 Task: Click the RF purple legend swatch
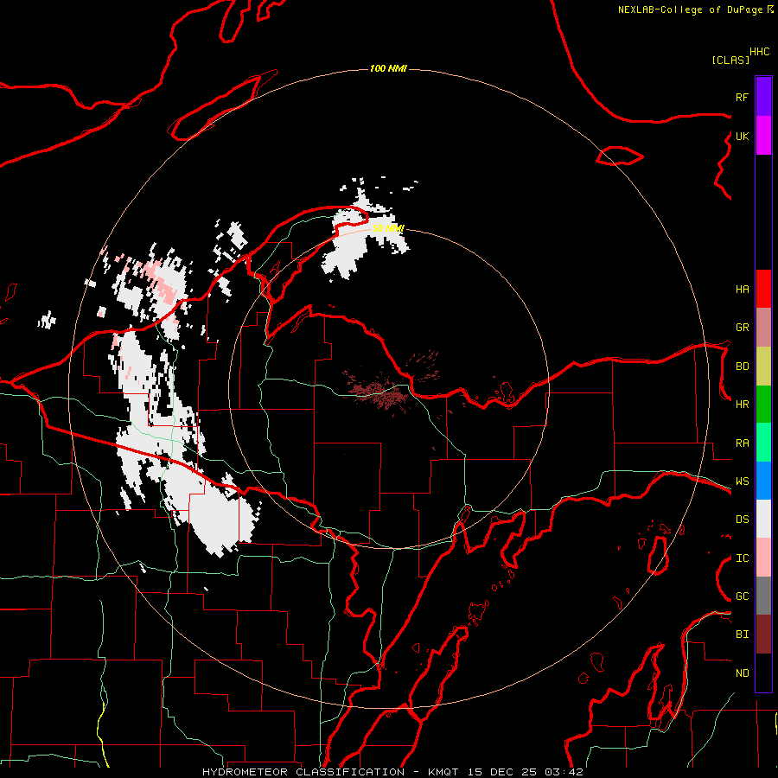tap(763, 97)
